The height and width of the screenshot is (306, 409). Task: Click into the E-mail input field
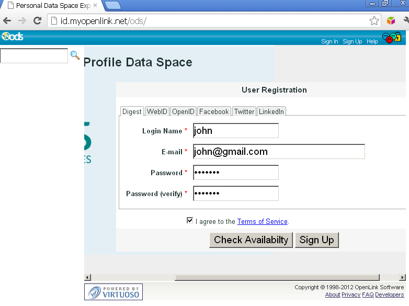(x=279, y=152)
